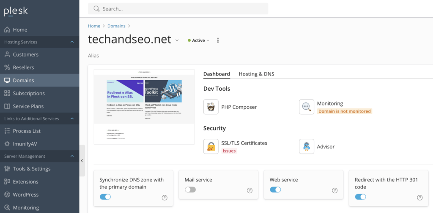This screenshot has height=213, width=433.
Task: Open the SSL/TLS Certificates padlock icon
Action: pyautogui.click(x=211, y=146)
